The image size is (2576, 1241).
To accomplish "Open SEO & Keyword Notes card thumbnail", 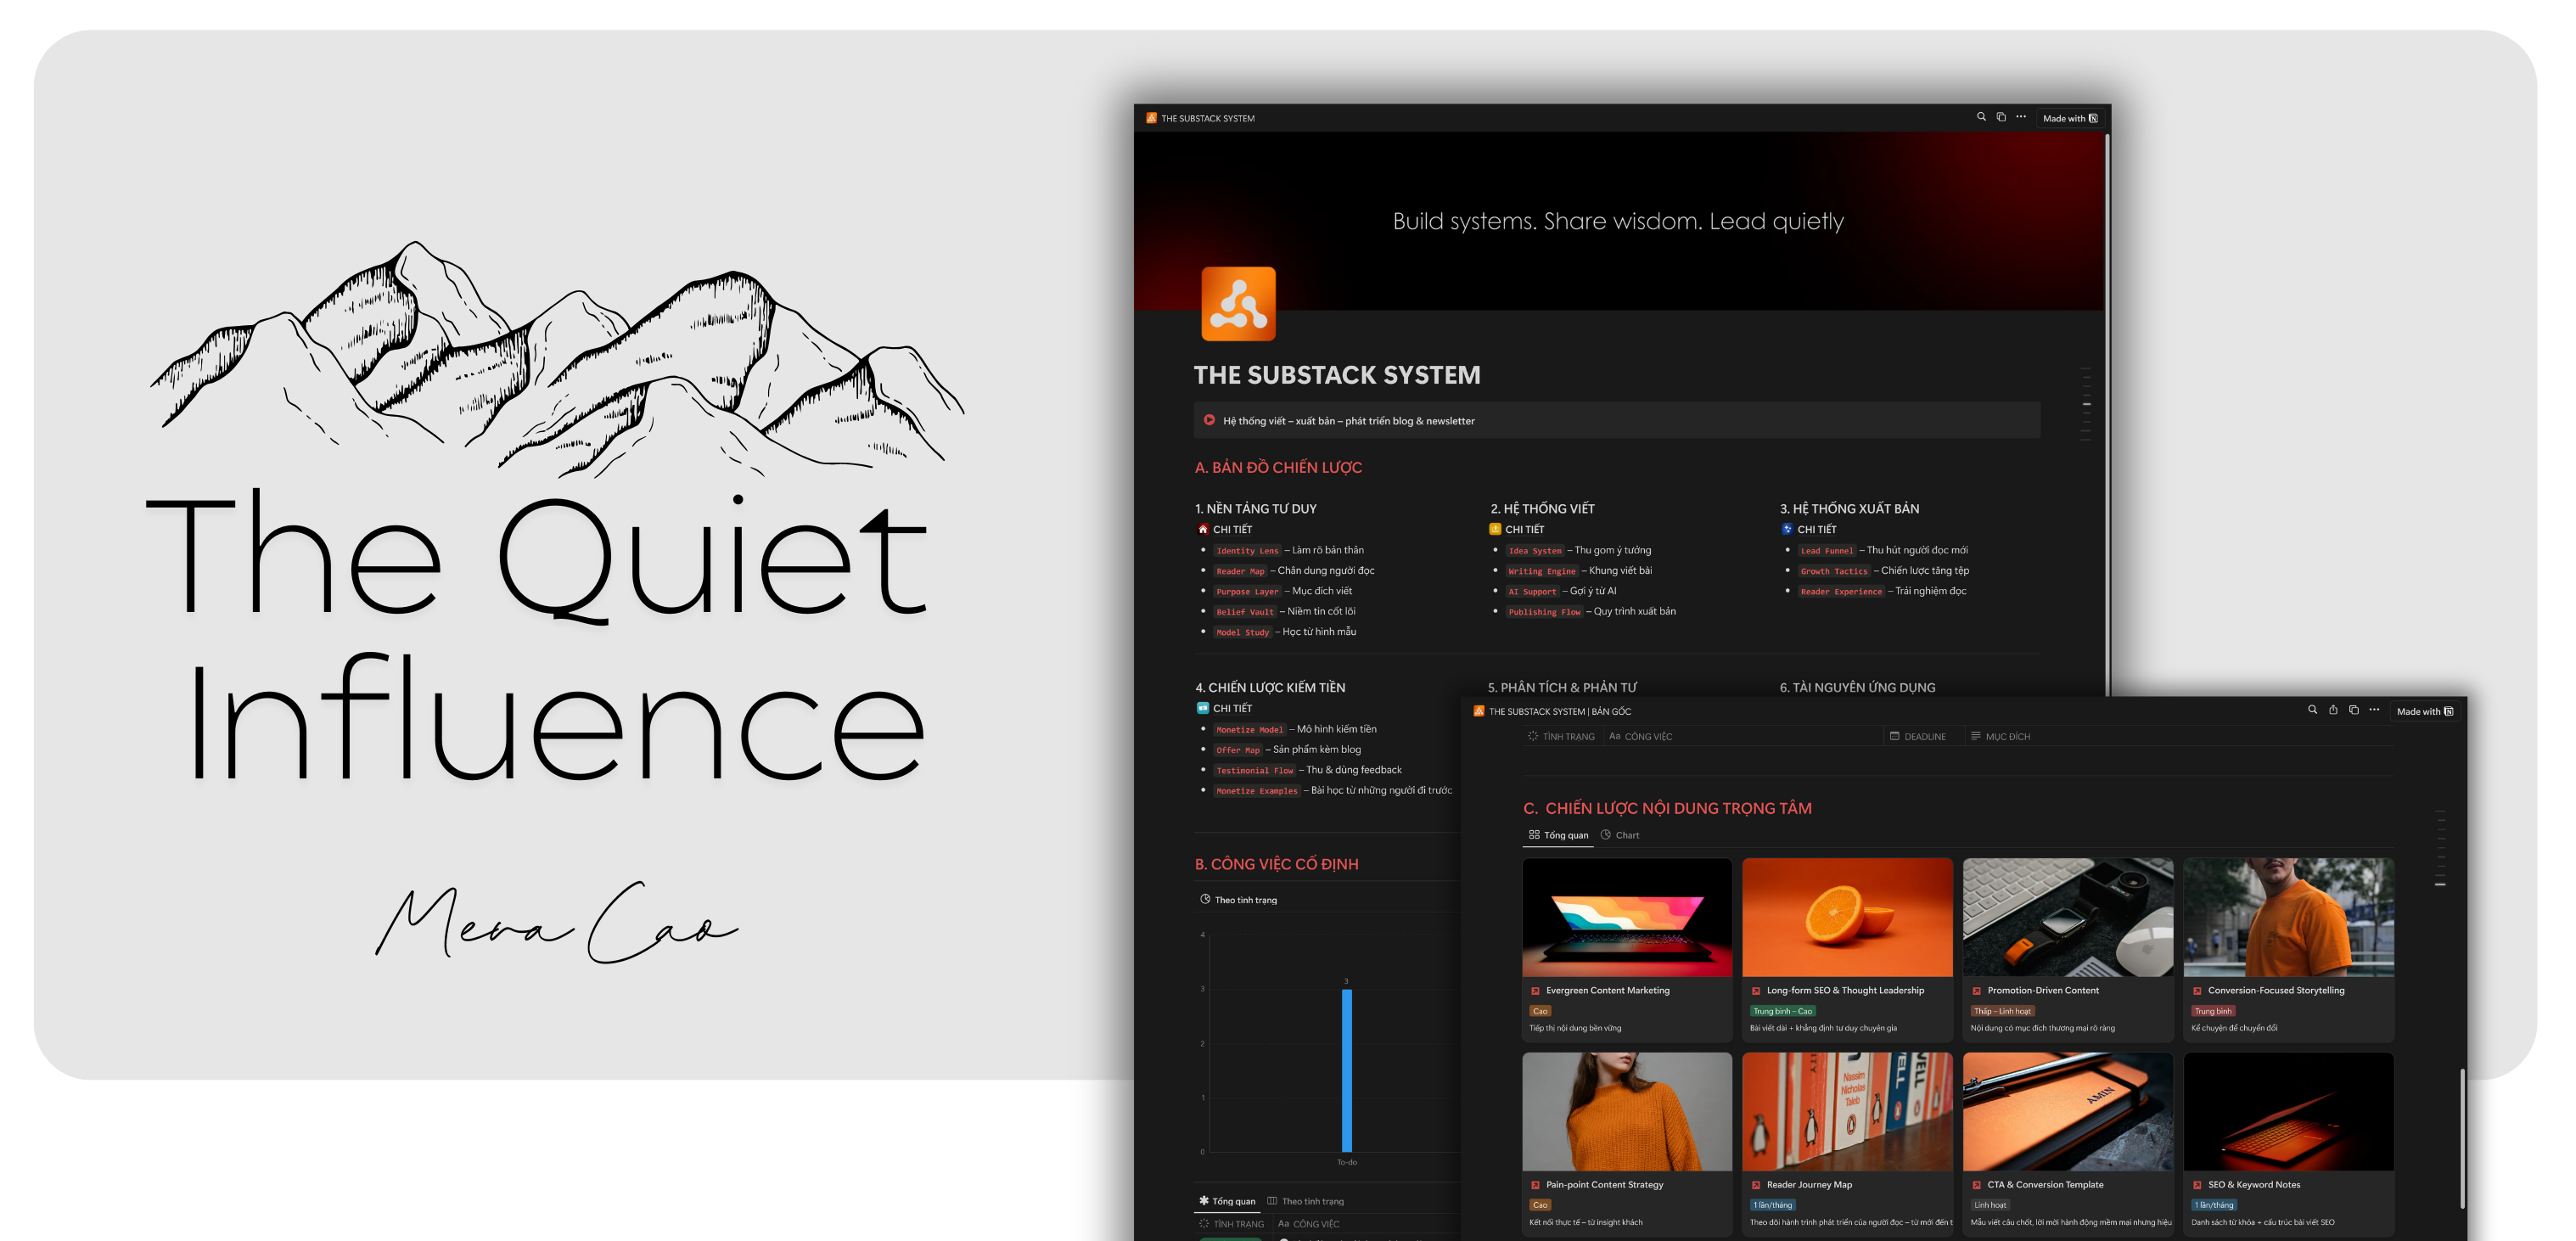I will click(x=2288, y=1111).
